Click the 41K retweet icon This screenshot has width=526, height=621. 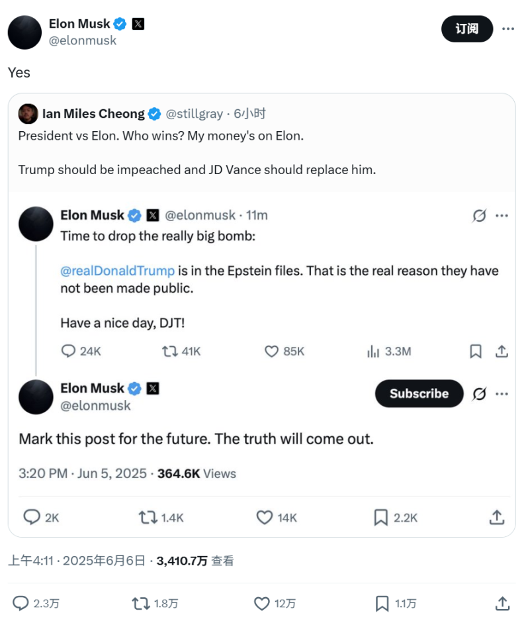point(170,351)
